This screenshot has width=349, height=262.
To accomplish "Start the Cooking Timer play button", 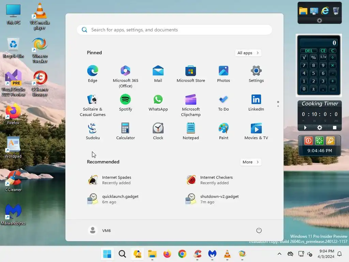I will (x=305, y=128).
